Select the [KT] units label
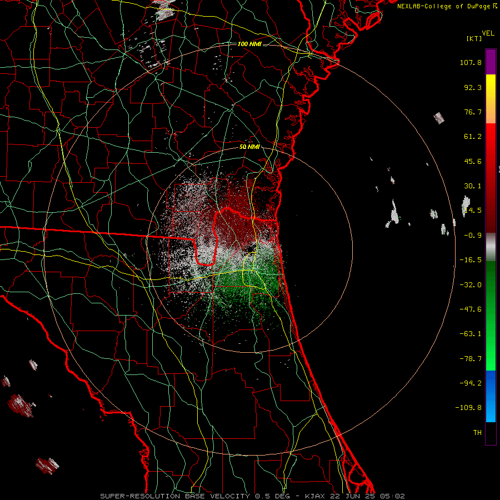Screen dimensions: 500x500 pyautogui.click(x=474, y=38)
